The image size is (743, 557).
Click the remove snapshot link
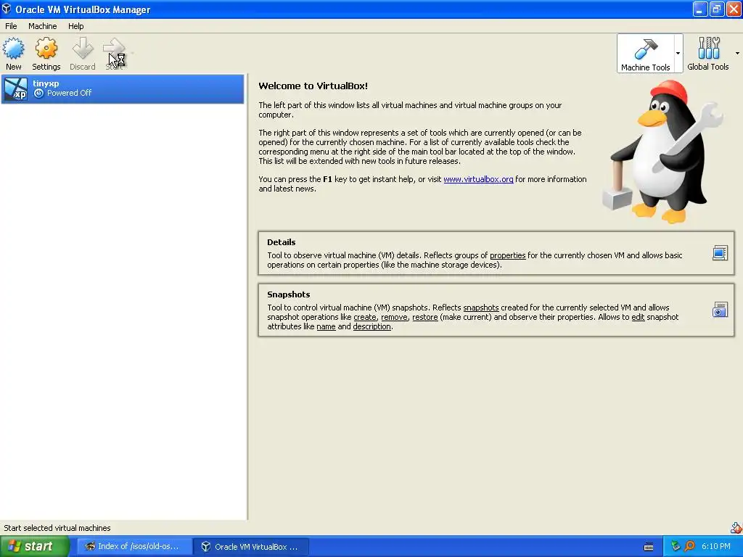(x=394, y=317)
